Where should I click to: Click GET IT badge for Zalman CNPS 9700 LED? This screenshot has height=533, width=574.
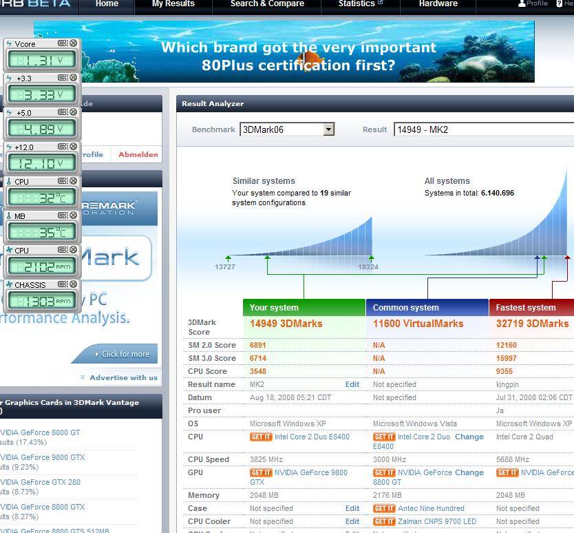pyautogui.click(x=384, y=522)
